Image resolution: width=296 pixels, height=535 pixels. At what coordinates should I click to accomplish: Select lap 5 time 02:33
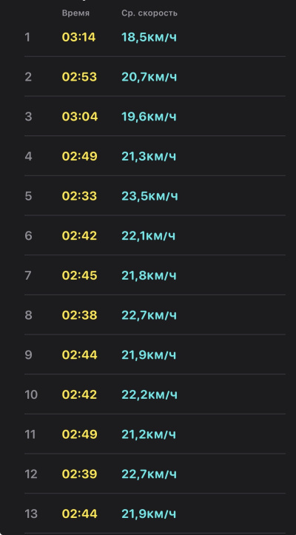click(79, 196)
